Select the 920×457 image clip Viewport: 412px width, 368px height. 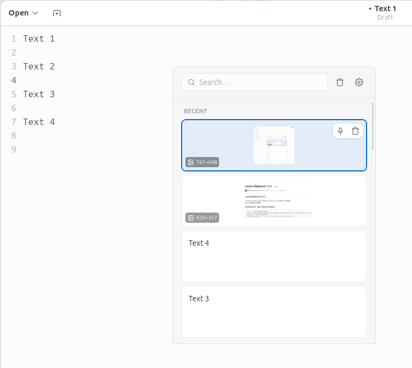click(x=274, y=201)
